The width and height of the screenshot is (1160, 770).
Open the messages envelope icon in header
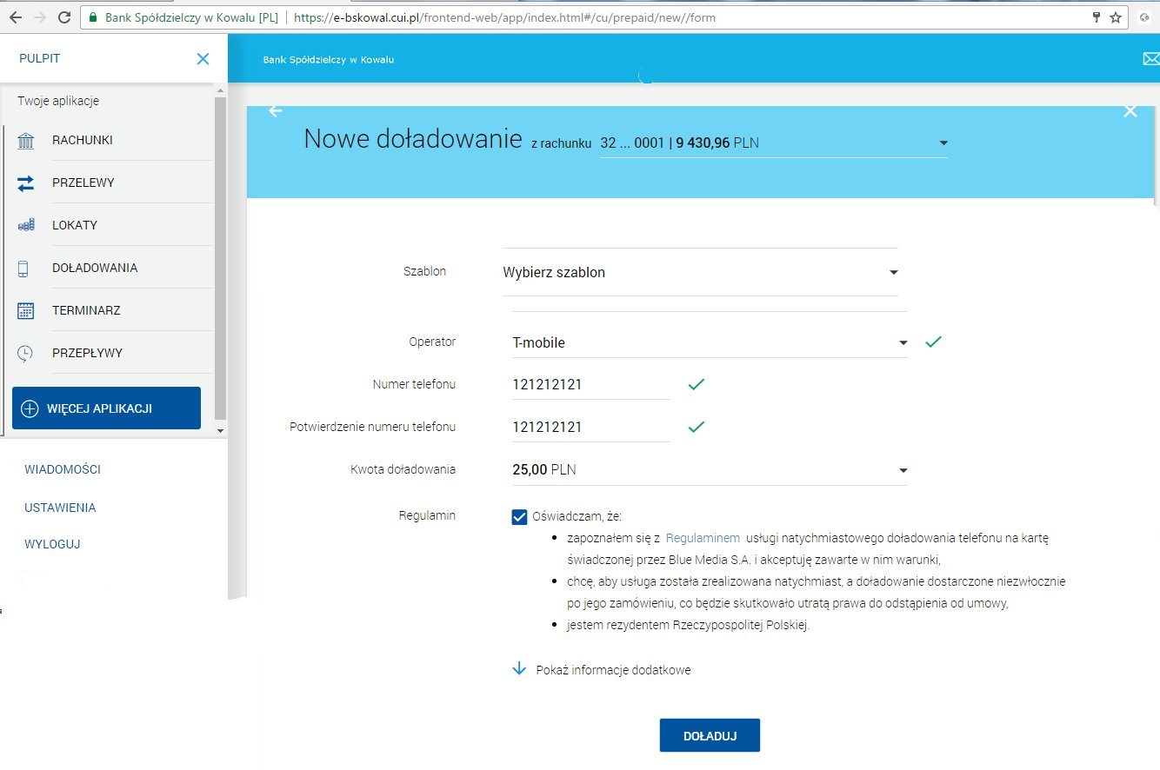(1150, 59)
